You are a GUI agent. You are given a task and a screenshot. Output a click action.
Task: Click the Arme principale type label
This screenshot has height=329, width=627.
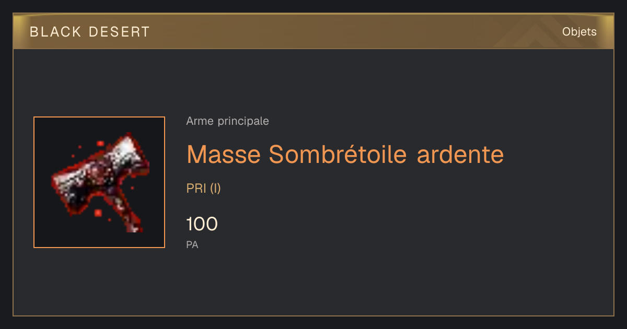coord(228,121)
